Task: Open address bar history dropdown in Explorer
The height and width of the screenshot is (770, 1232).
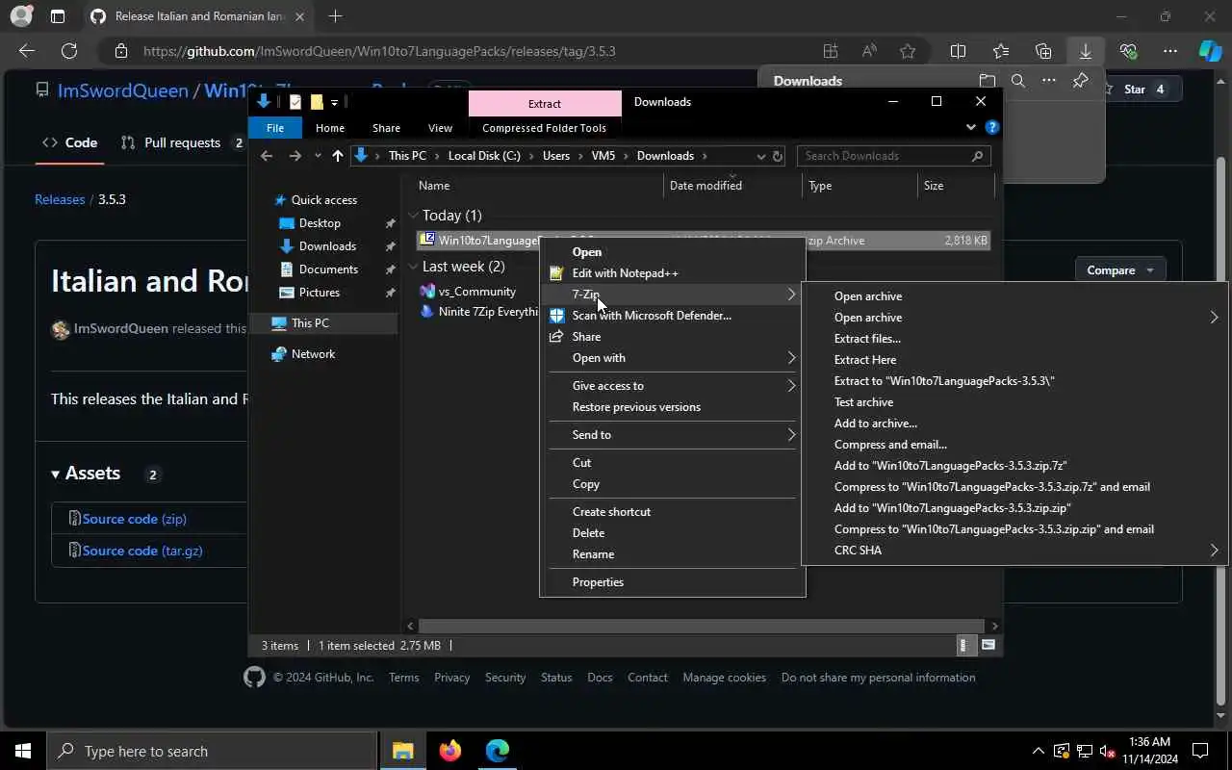Action: point(760,156)
